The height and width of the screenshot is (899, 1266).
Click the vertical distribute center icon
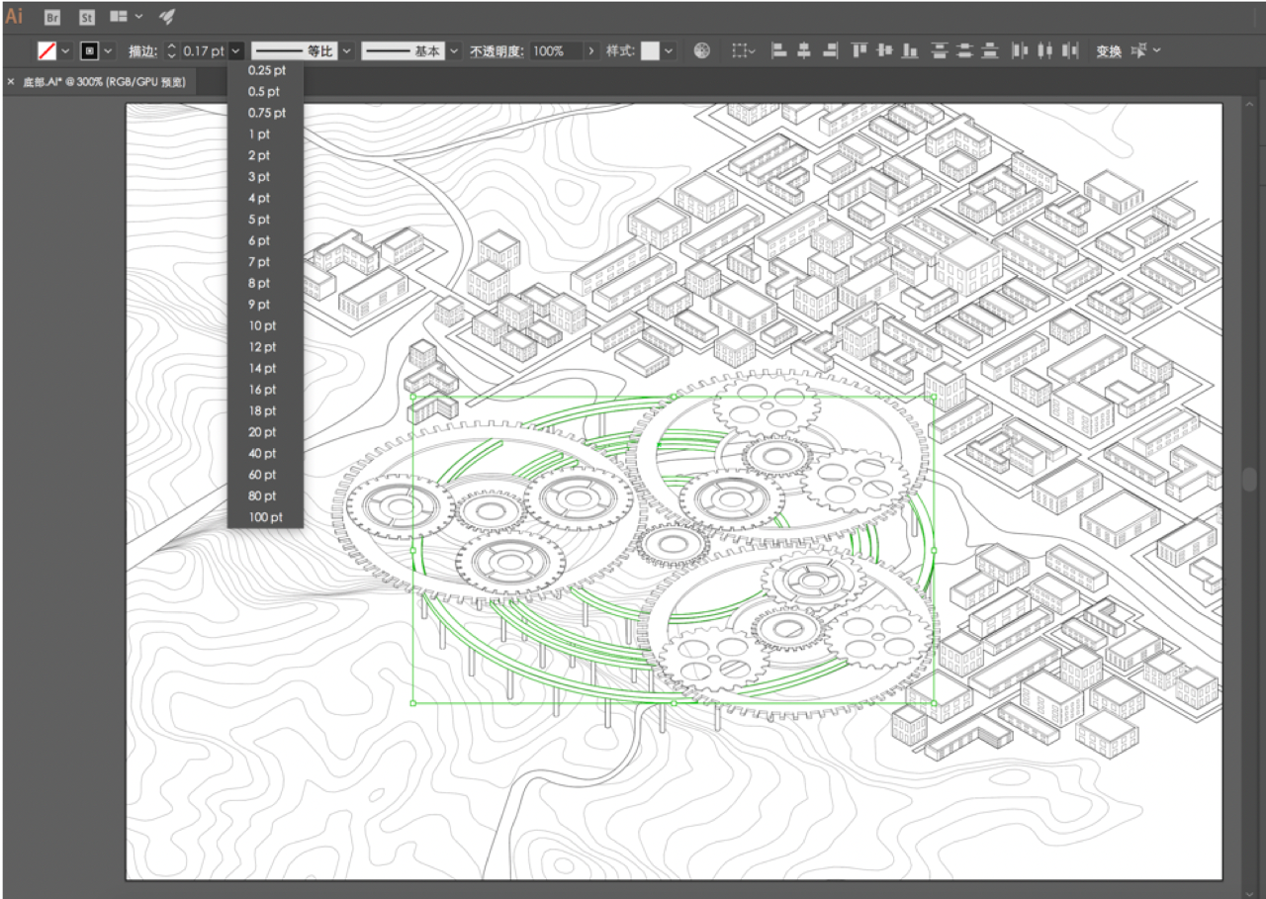tap(964, 50)
